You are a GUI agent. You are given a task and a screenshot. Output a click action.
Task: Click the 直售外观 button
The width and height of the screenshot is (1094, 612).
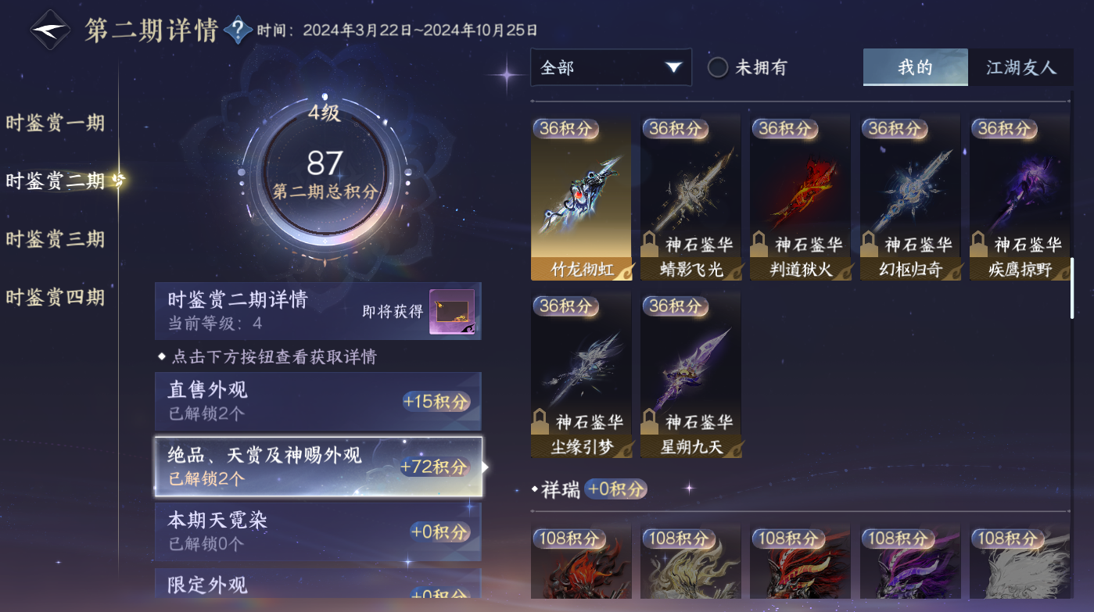318,401
